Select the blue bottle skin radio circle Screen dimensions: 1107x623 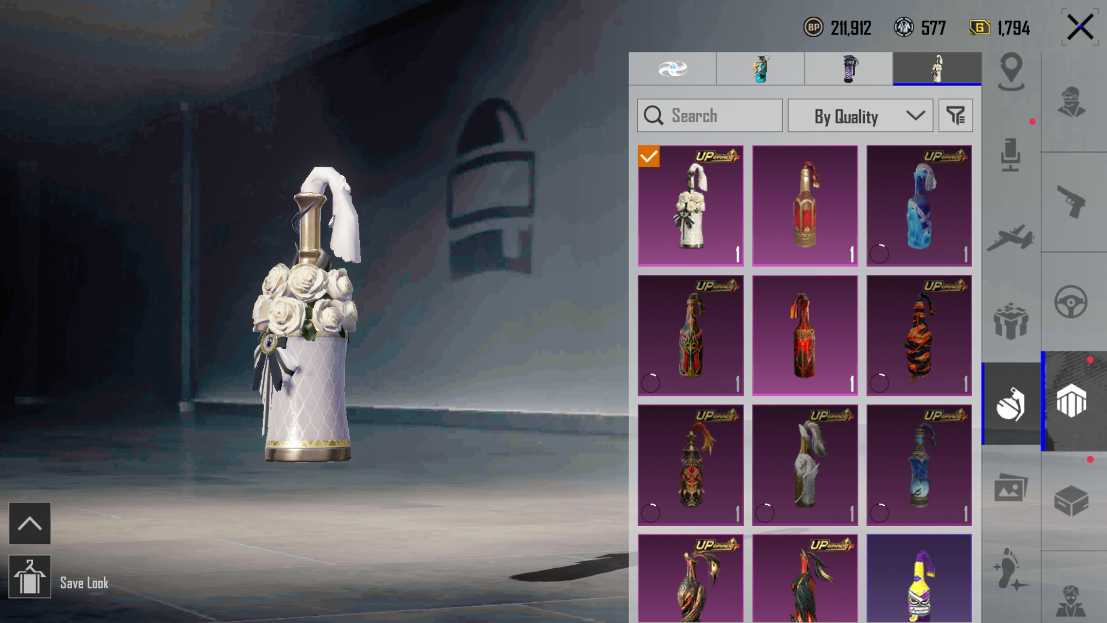[x=879, y=253]
